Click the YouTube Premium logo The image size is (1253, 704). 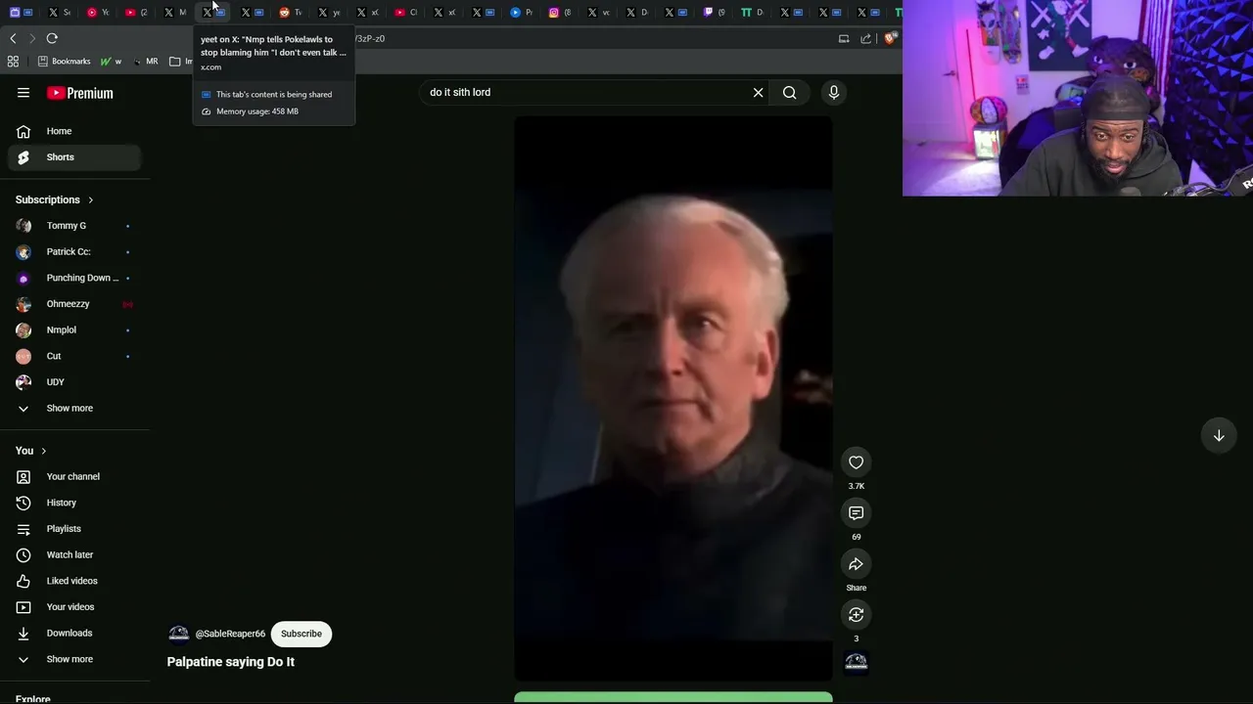coord(80,93)
